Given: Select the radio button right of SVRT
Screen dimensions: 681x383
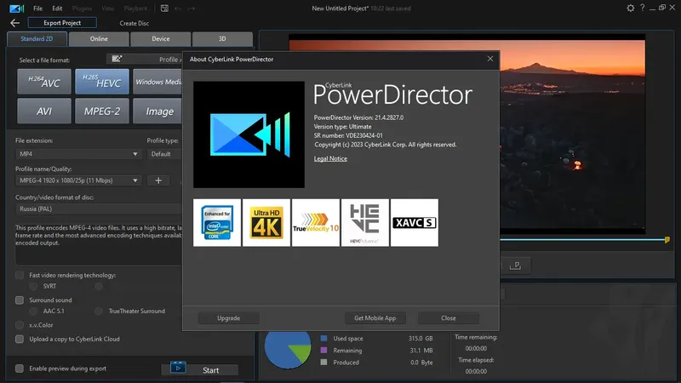Looking at the screenshot, I should (99, 286).
